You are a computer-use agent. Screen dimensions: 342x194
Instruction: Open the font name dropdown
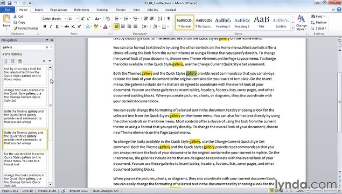pyautogui.click(x=66, y=19)
